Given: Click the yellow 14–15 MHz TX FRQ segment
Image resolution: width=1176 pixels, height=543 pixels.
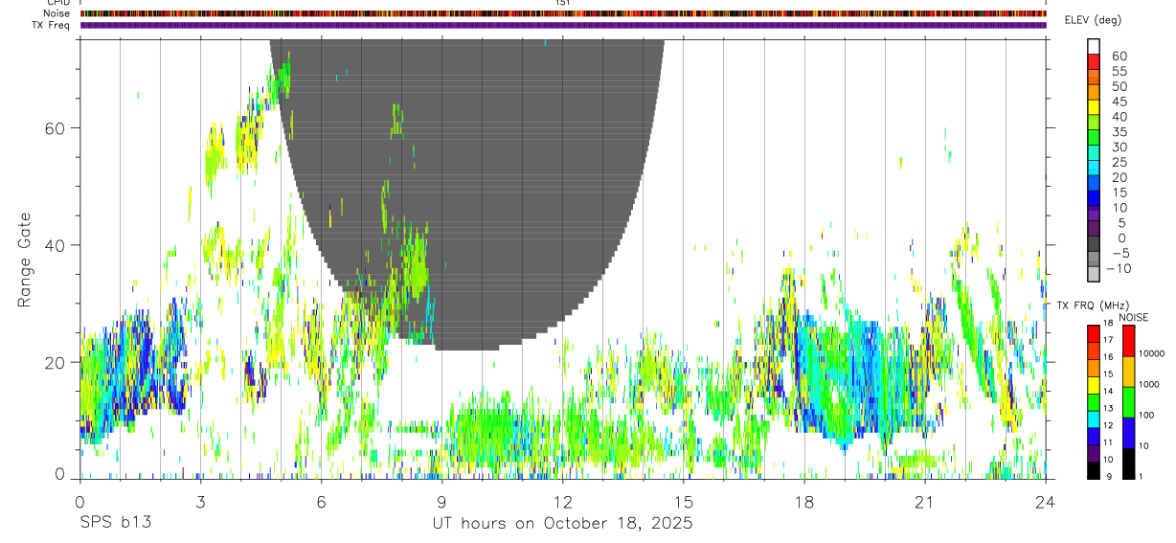Looking at the screenshot, I should coord(1094,385).
